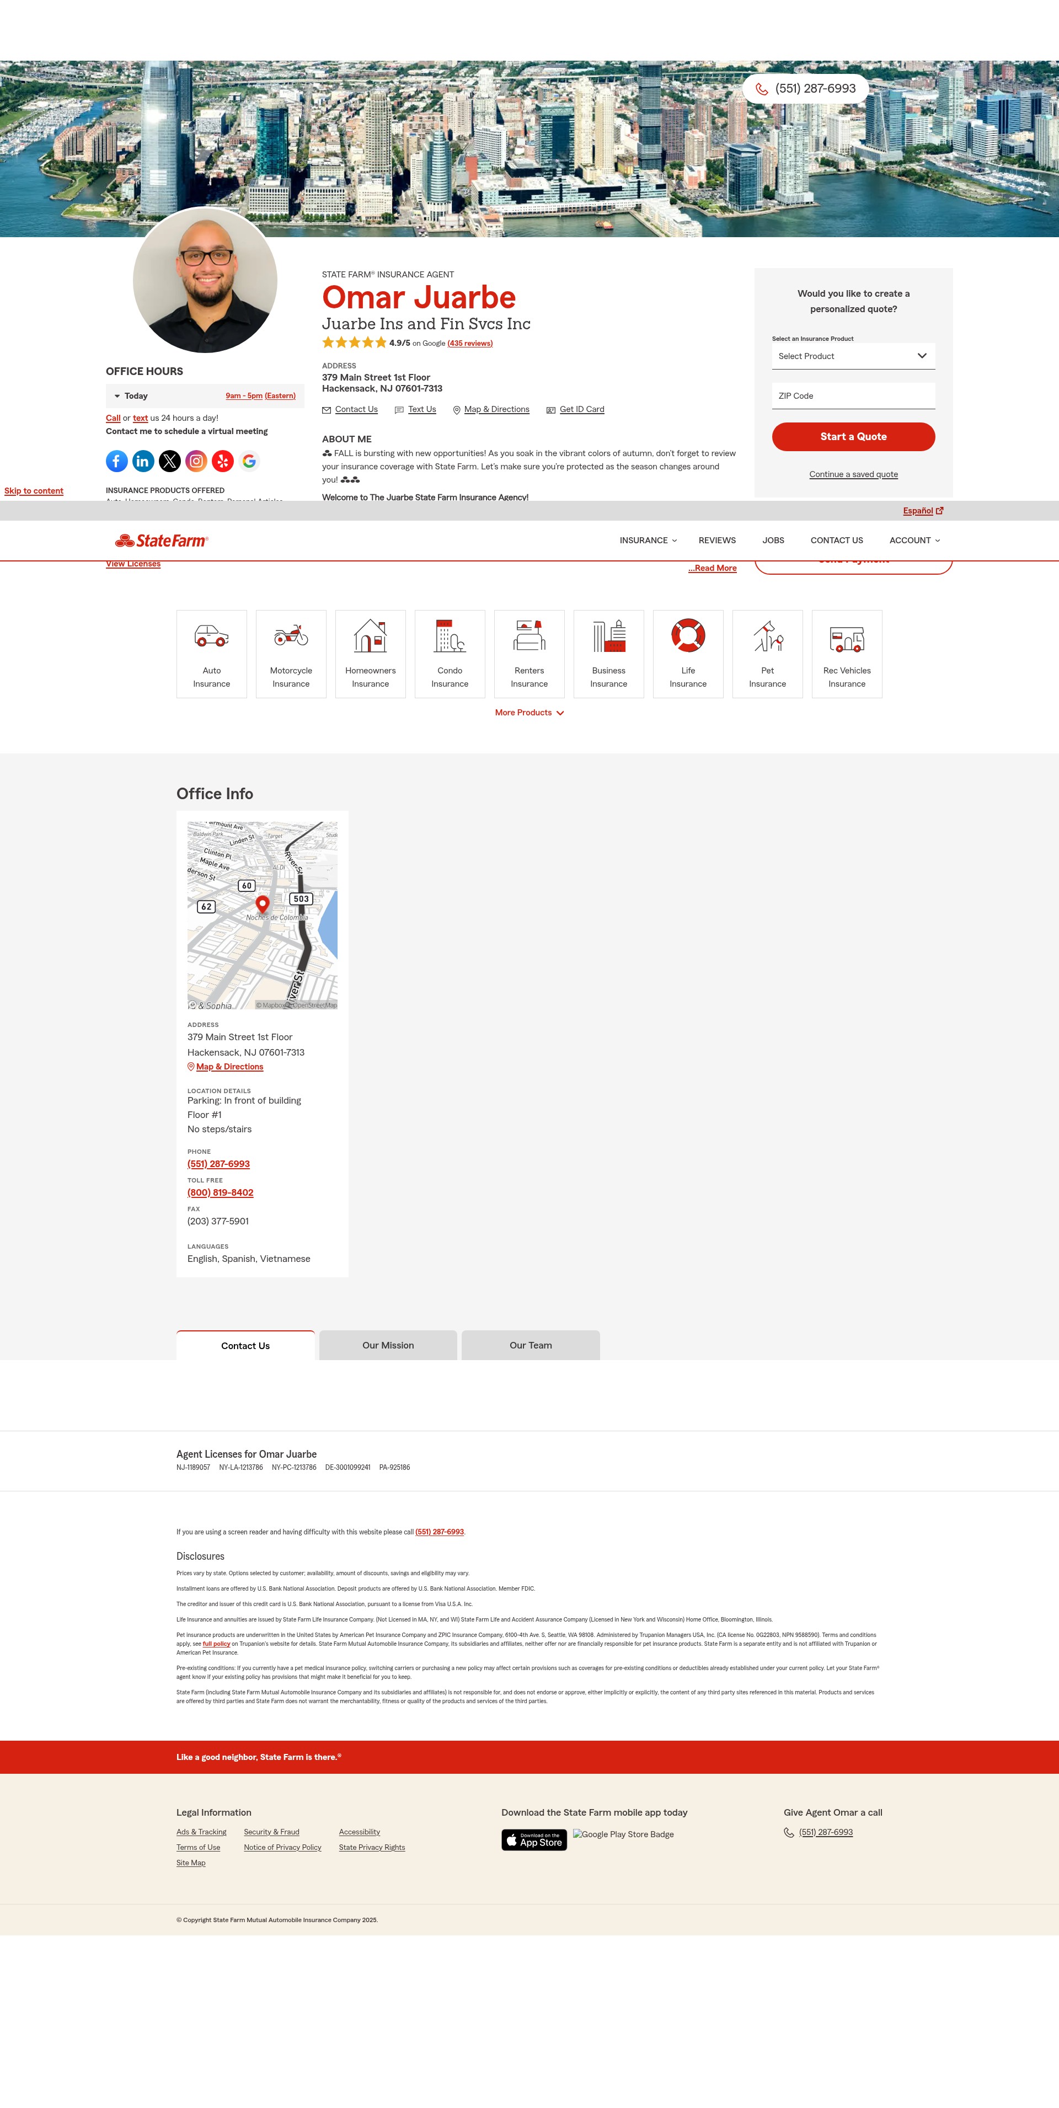Open the State Privacy Rights footer link
This screenshot has width=1059, height=2108.
point(372,1849)
